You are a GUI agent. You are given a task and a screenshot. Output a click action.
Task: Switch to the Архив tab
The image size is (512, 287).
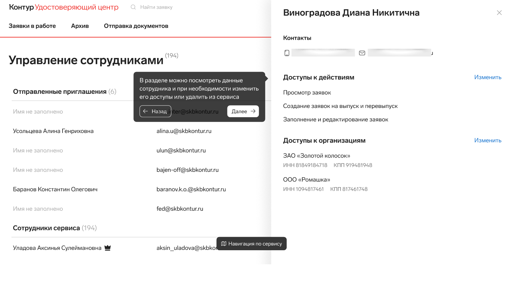[80, 26]
